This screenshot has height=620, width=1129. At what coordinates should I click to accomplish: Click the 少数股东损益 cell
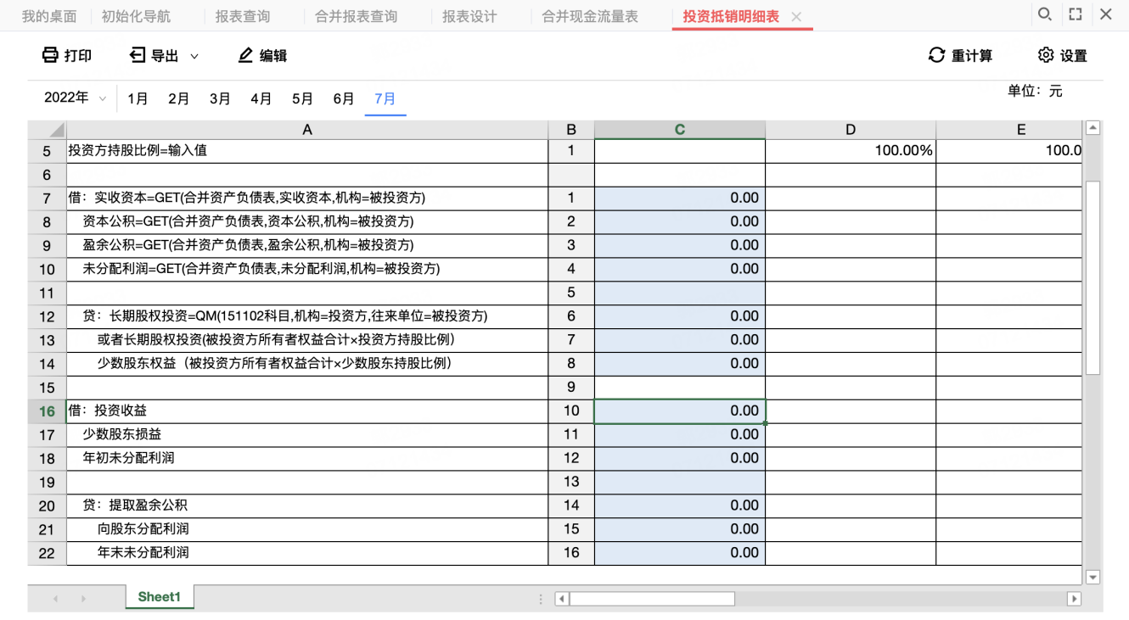click(x=307, y=435)
